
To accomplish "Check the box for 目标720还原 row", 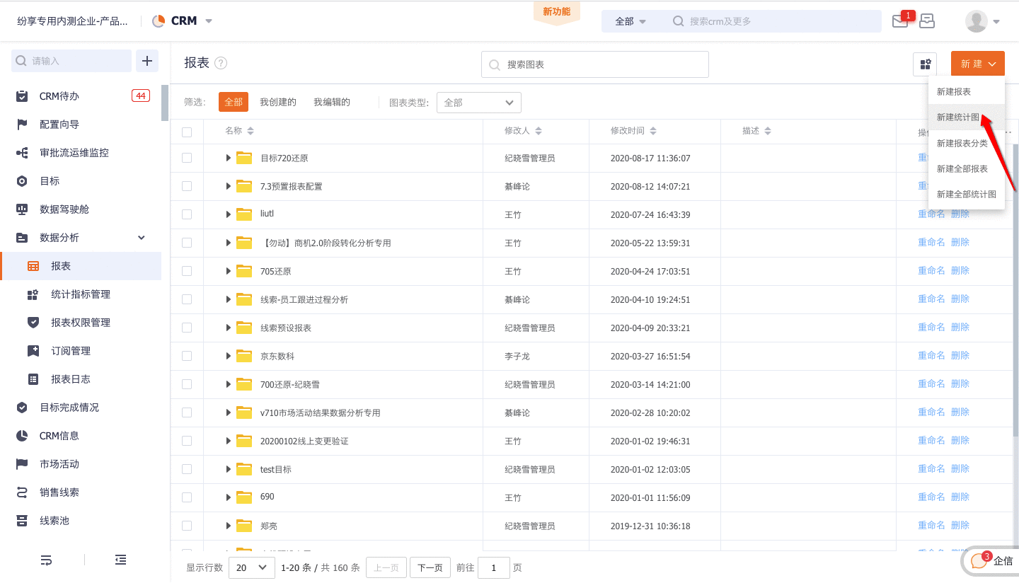I will pyautogui.click(x=187, y=158).
